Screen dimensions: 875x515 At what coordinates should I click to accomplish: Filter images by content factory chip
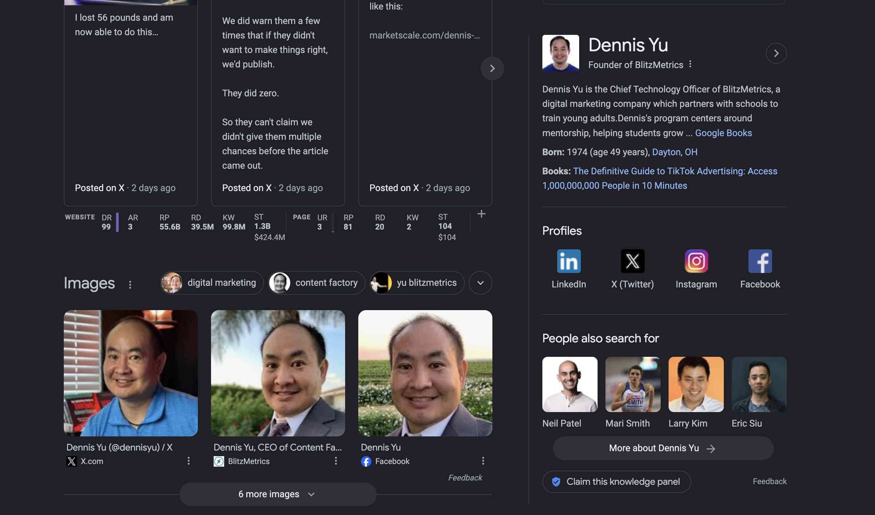[316, 283]
